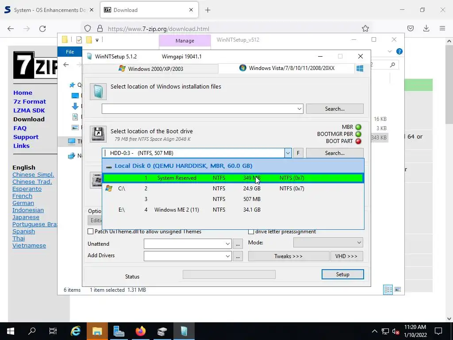Launch Internet Explorer from the taskbar

point(75,331)
